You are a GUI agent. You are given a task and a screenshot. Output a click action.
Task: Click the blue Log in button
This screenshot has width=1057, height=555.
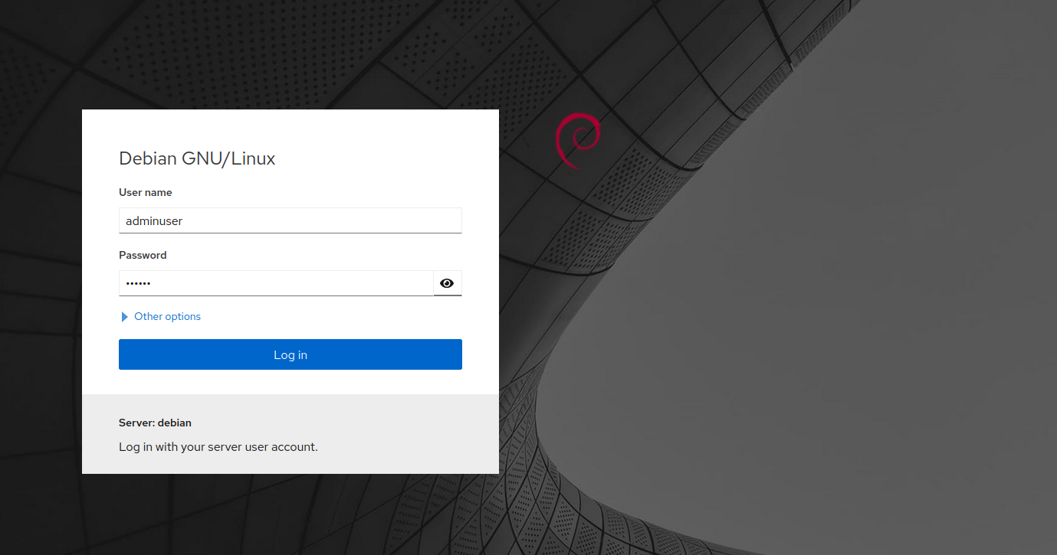pos(291,354)
